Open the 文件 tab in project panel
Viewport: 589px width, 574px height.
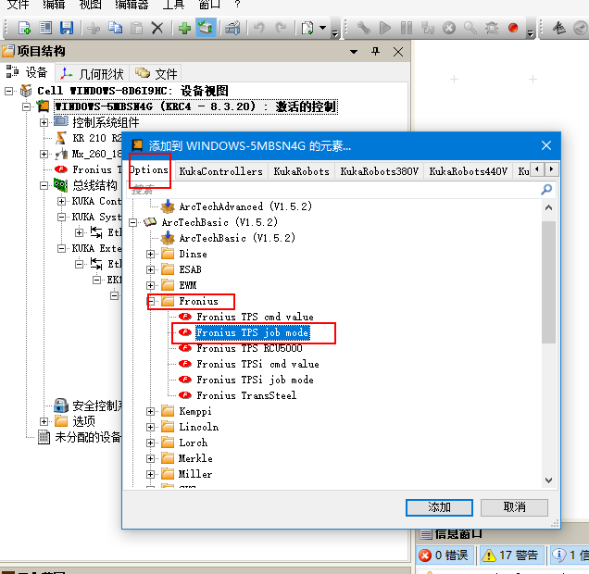(156, 73)
